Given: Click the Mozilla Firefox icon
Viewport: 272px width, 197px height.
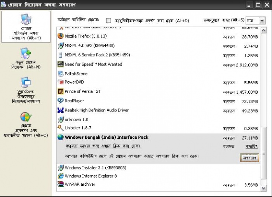Looking at the screenshot, I should (61, 36).
